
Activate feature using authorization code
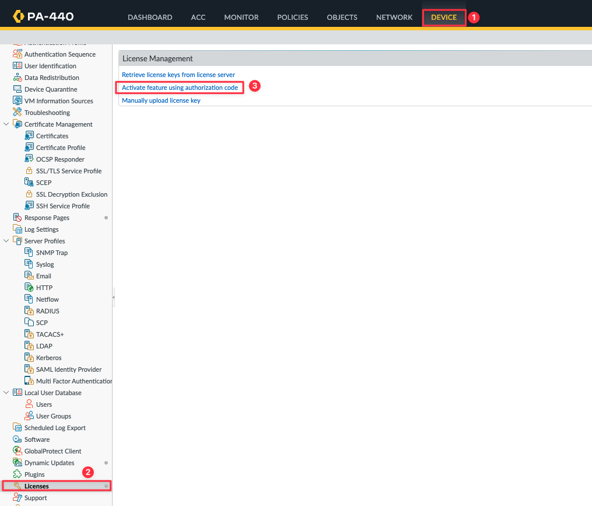[180, 88]
